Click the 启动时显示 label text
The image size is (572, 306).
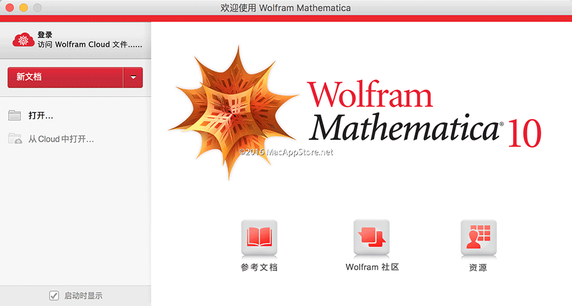[83, 295]
